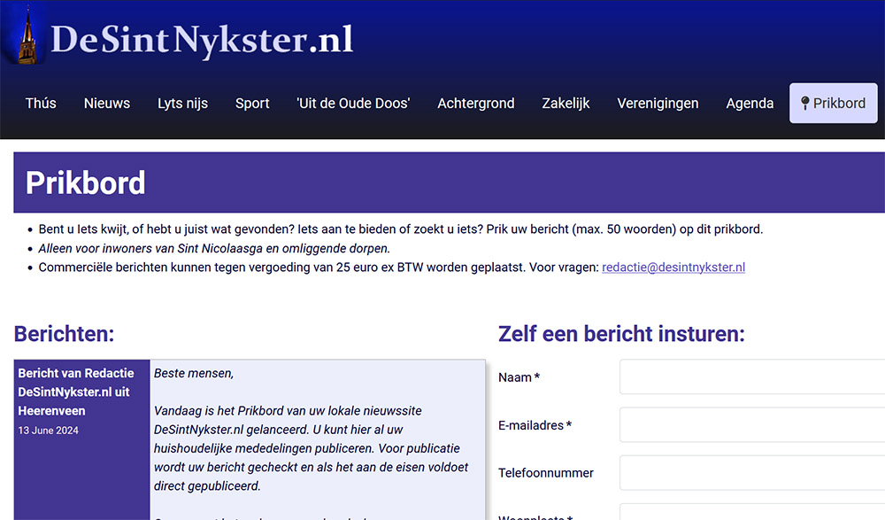
Task: Go to the Thús menu item
Action: [41, 104]
